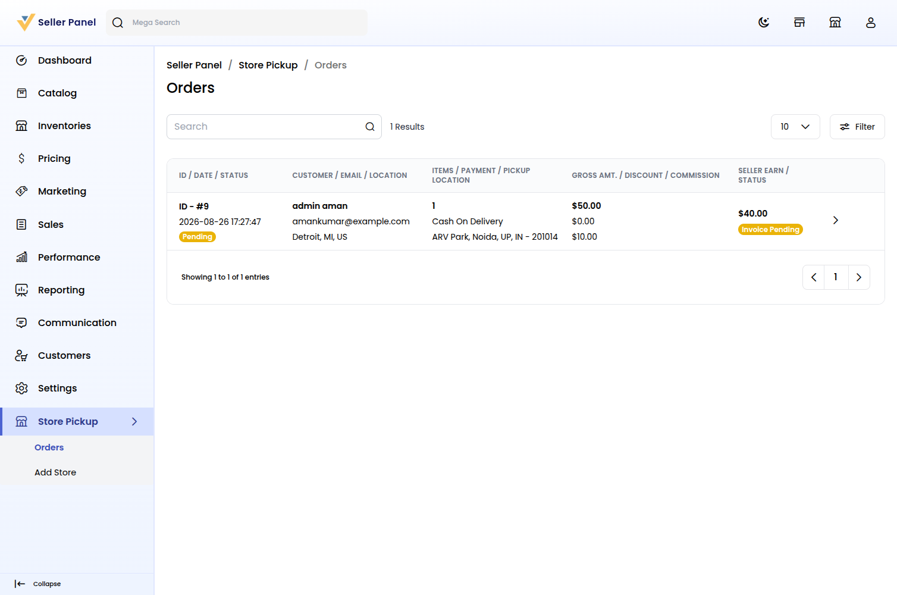Click the Inventories store icon
Screen dimensions: 897x595
pos(21,126)
